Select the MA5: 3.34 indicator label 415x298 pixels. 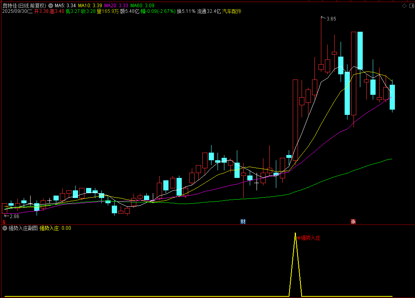65,6
